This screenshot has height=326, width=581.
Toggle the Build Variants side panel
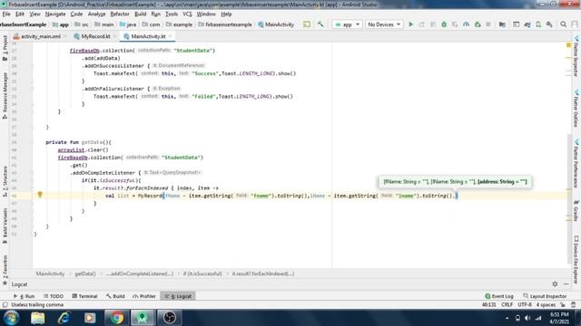(x=5, y=225)
